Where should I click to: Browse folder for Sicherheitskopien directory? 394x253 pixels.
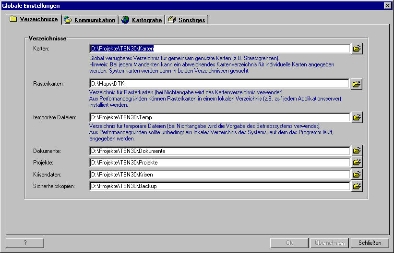click(x=357, y=186)
